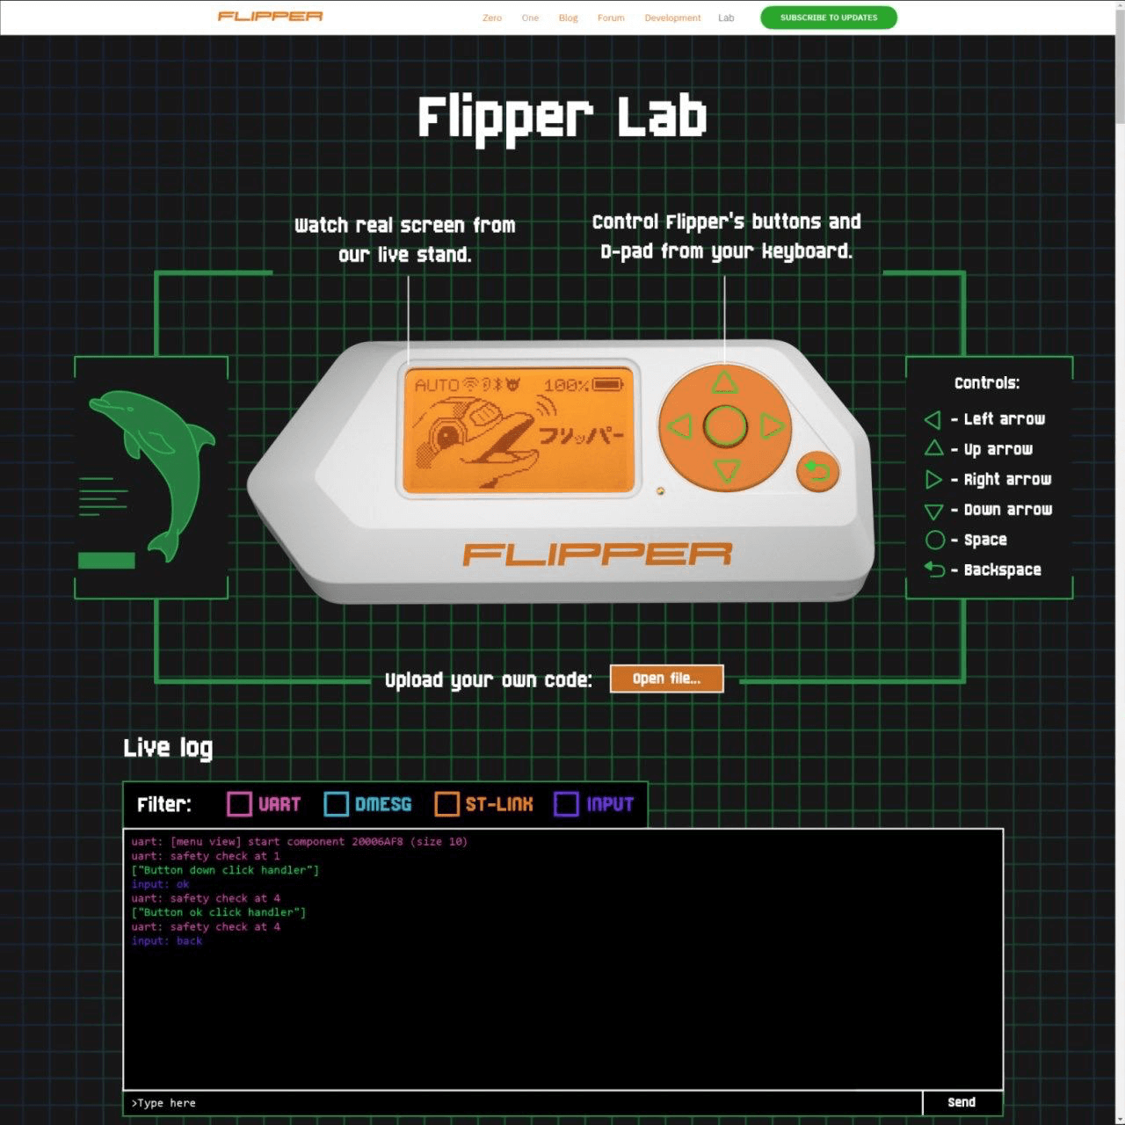
Task: Click the Up arrow triangle in Controls
Action: pyautogui.click(x=933, y=448)
